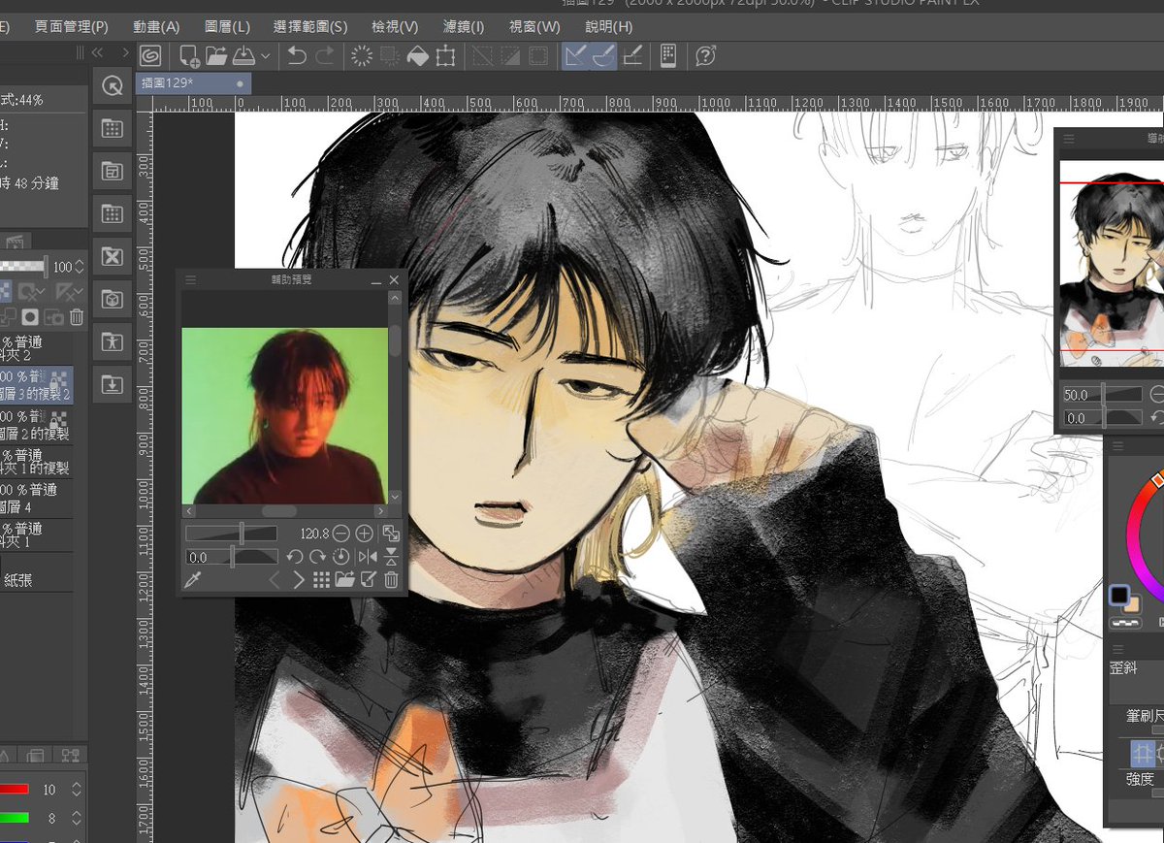Viewport: 1164px width, 843px height.
Task: Click the Open file folder icon in command bar
Action: 216,56
